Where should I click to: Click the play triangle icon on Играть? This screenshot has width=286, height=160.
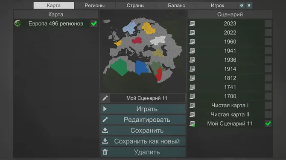click(x=105, y=109)
